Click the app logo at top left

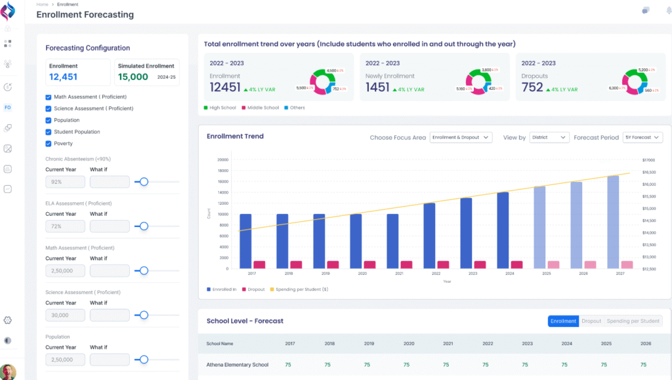[x=9, y=12]
